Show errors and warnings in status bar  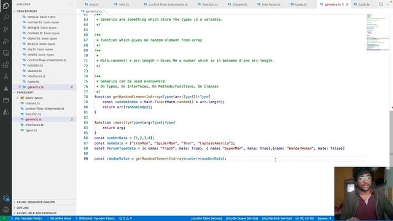(125, 219)
